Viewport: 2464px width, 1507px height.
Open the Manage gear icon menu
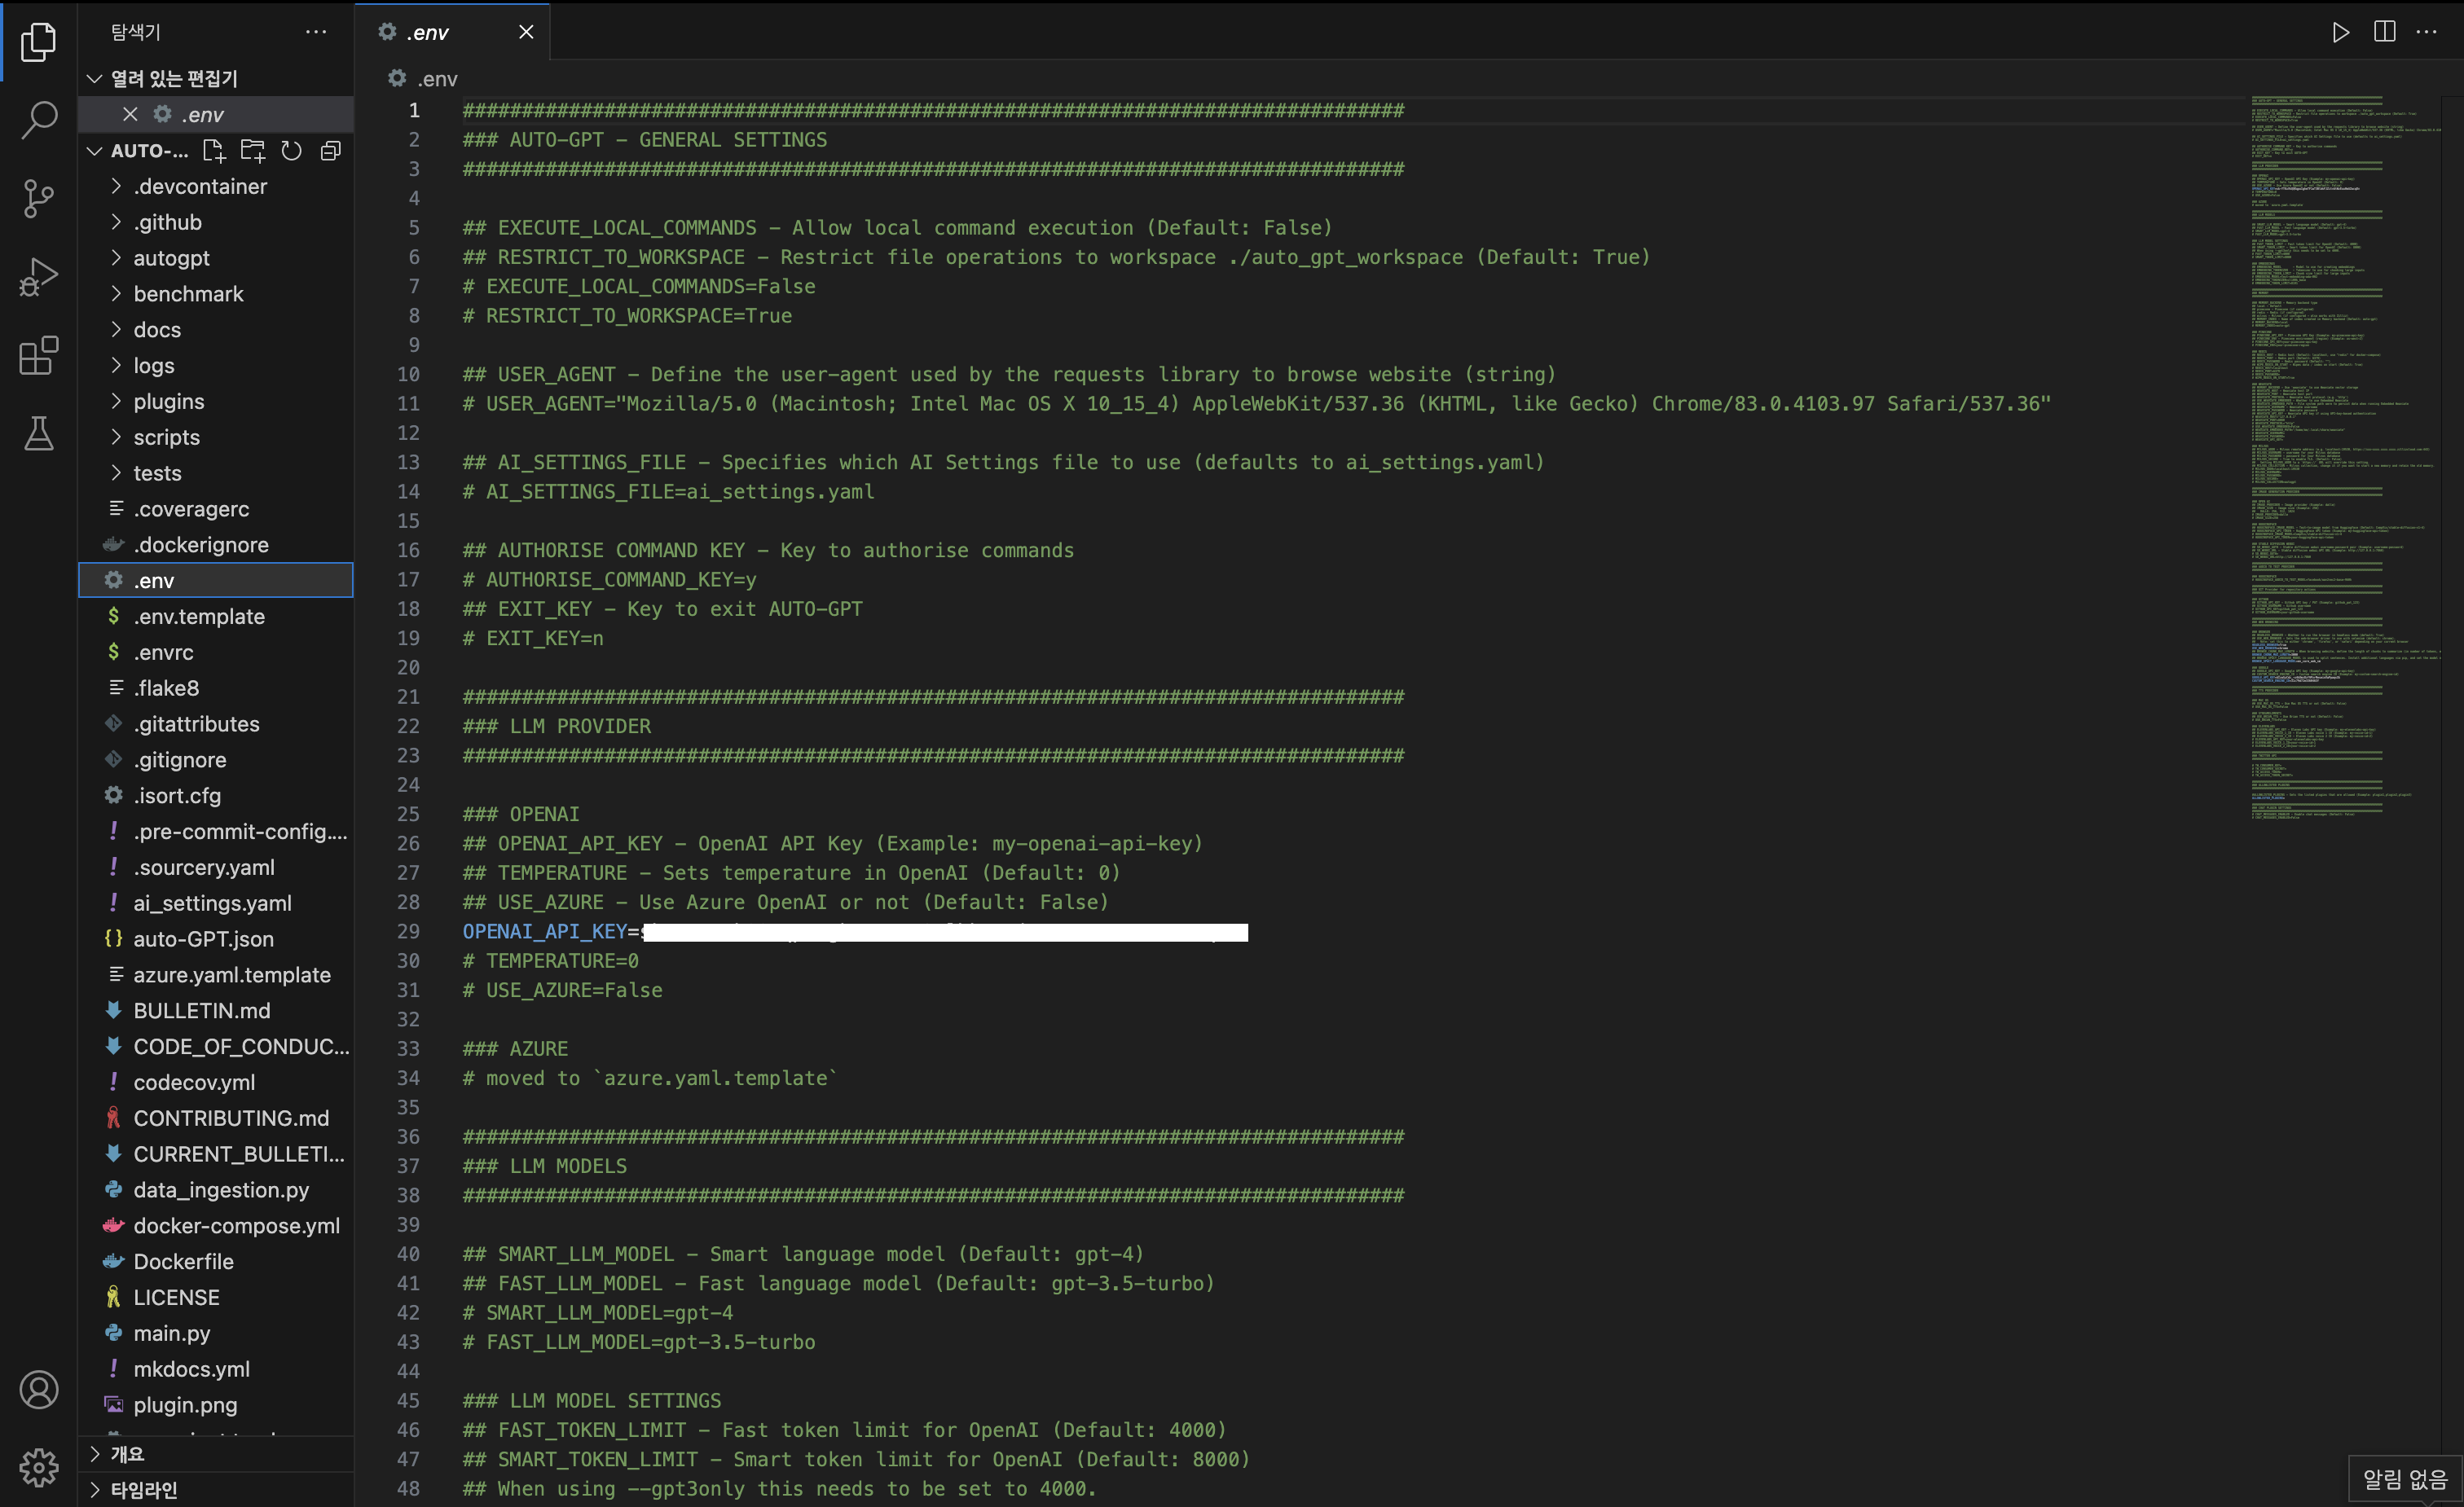(x=39, y=1467)
